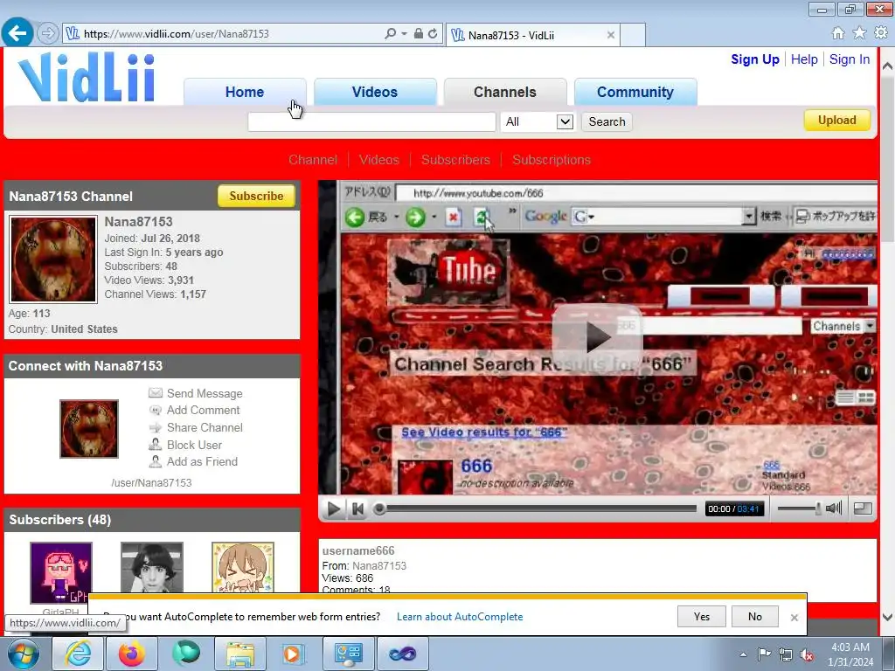Dismiss AutoComplete bar with X

point(794,618)
